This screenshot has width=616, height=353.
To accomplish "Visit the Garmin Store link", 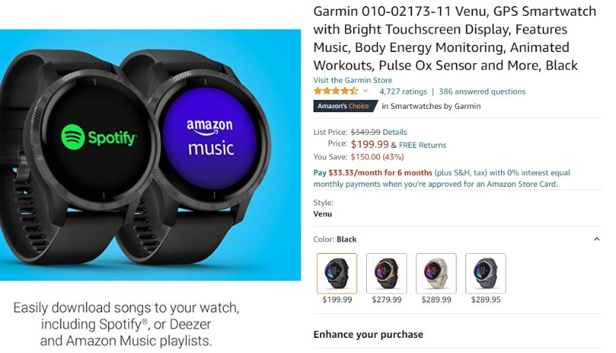I will pyautogui.click(x=352, y=80).
